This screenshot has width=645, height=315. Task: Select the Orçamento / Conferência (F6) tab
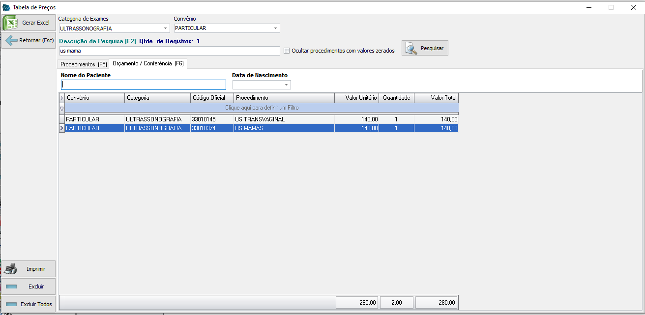point(148,63)
